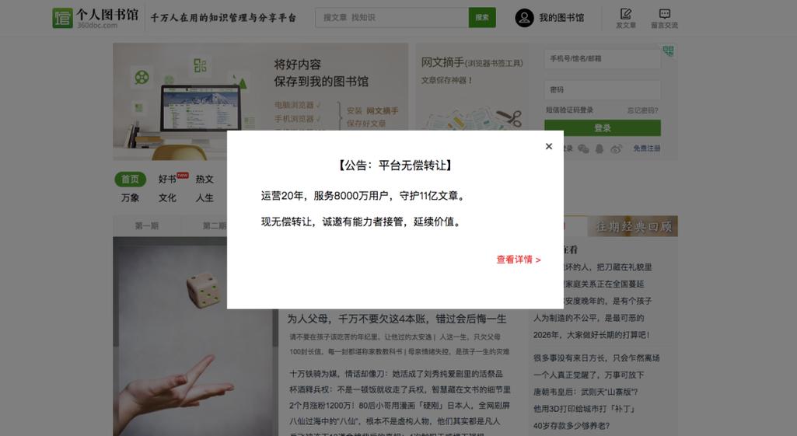The image size is (797, 436).
Task: Select the 人生 category
Action: coord(204,197)
